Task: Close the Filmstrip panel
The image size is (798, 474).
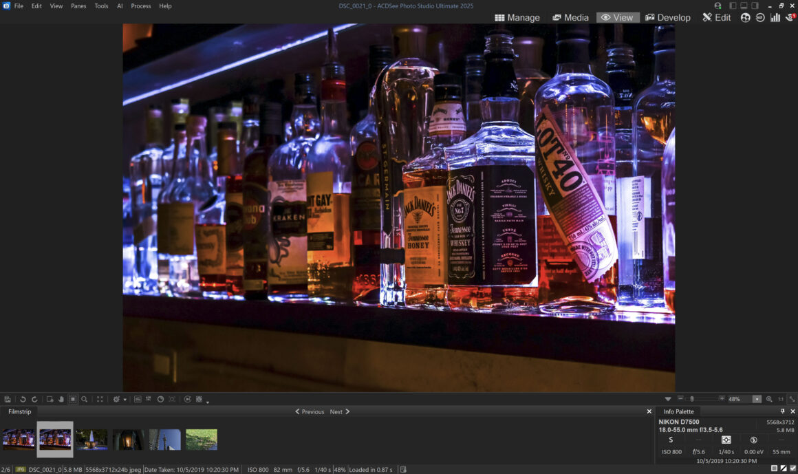Action: [x=649, y=411]
